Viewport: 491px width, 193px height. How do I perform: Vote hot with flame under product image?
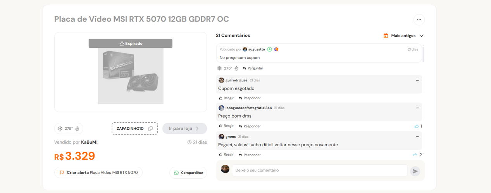tap(77, 129)
